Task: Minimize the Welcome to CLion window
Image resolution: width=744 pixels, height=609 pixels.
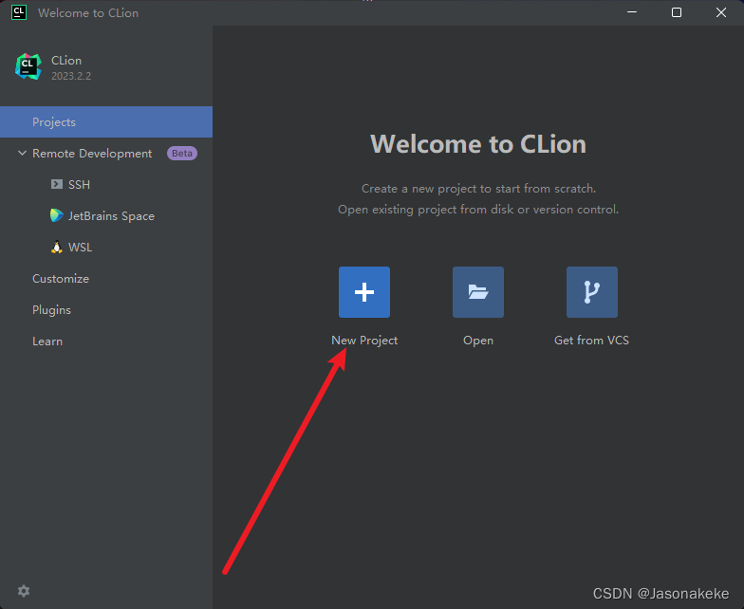Action: (632, 12)
